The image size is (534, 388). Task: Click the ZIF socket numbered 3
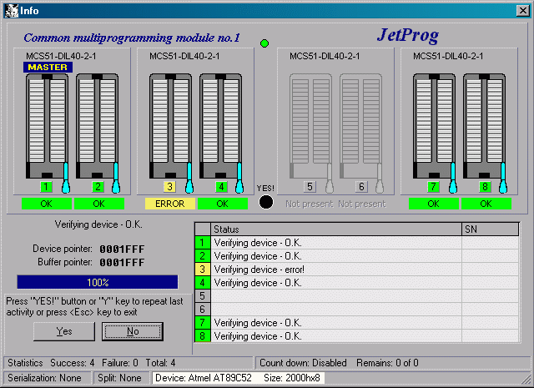click(x=170, y=125)
